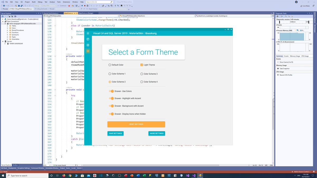The image size is (317, 178).
Task: Switch to the Toolbox tab
Action: coord(15,165)
